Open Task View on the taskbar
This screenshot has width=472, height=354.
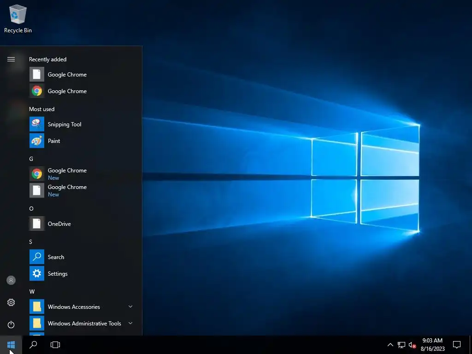pos(55,345)
